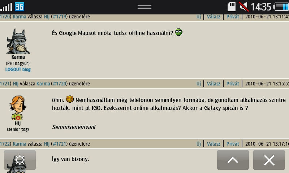
Task: Tap the signal strength bars icon
Action: [x=6, y=7]
